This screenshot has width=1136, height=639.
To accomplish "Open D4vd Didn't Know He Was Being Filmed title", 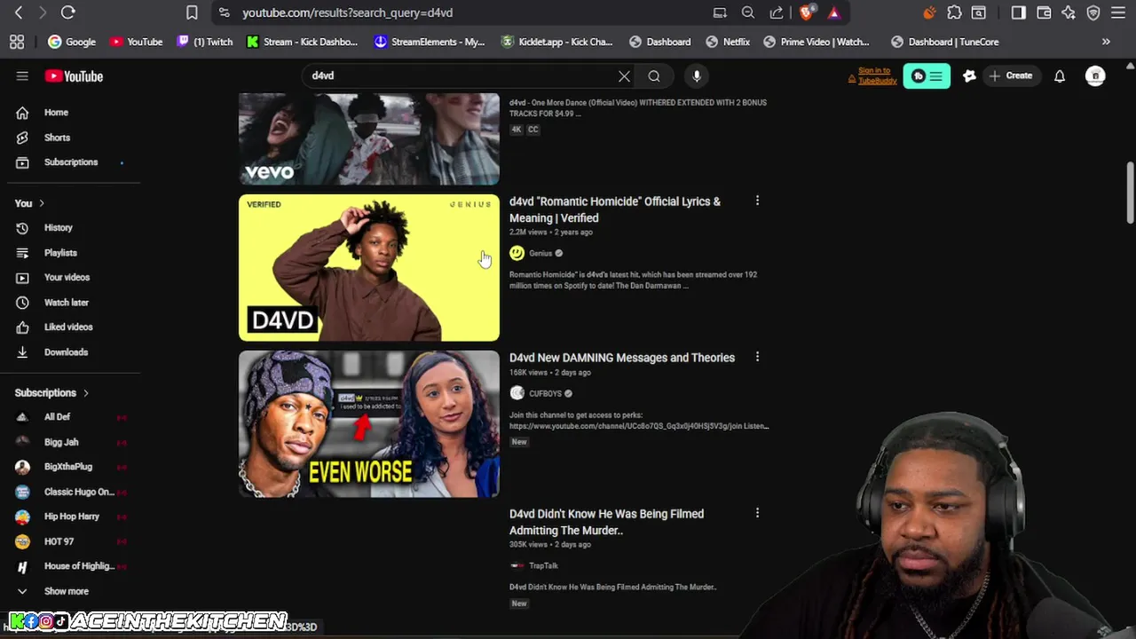I will point(607,522).
